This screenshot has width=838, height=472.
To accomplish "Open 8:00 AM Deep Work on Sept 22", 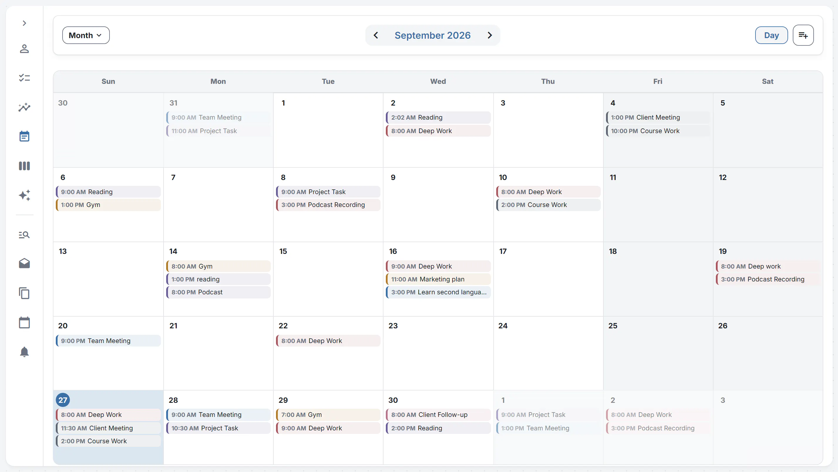I will [328, 341].
